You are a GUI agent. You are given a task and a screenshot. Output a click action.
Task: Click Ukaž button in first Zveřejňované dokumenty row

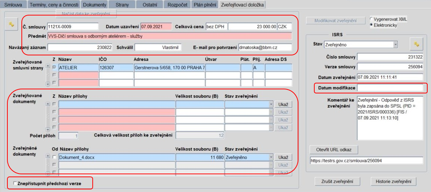pos(283,104)
